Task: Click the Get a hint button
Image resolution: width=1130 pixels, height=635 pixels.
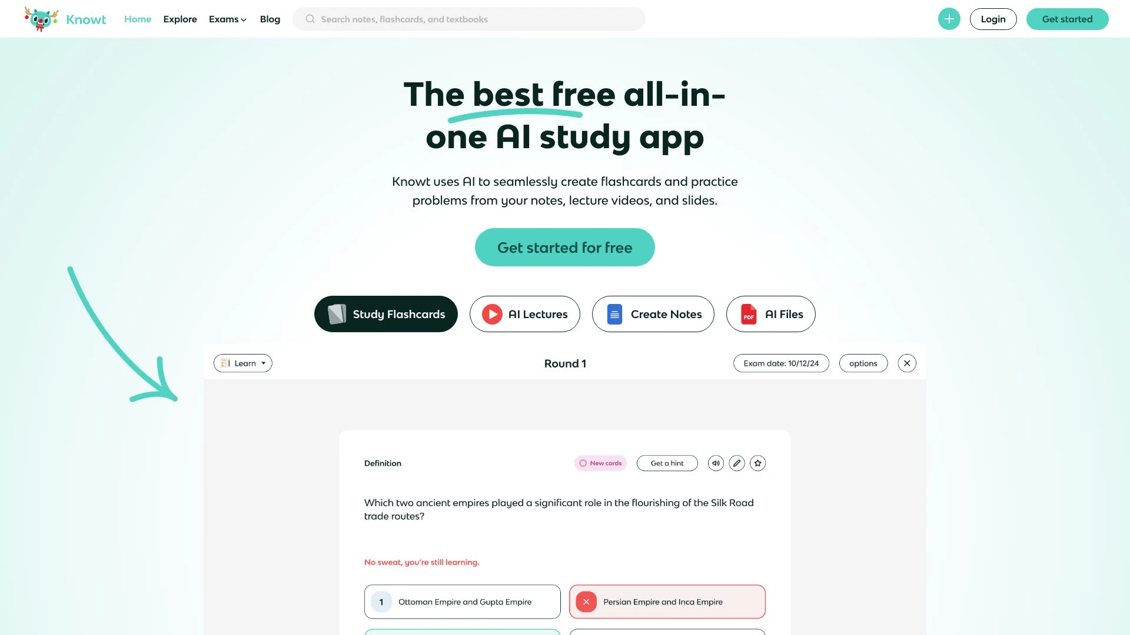Action: [667, 463]
